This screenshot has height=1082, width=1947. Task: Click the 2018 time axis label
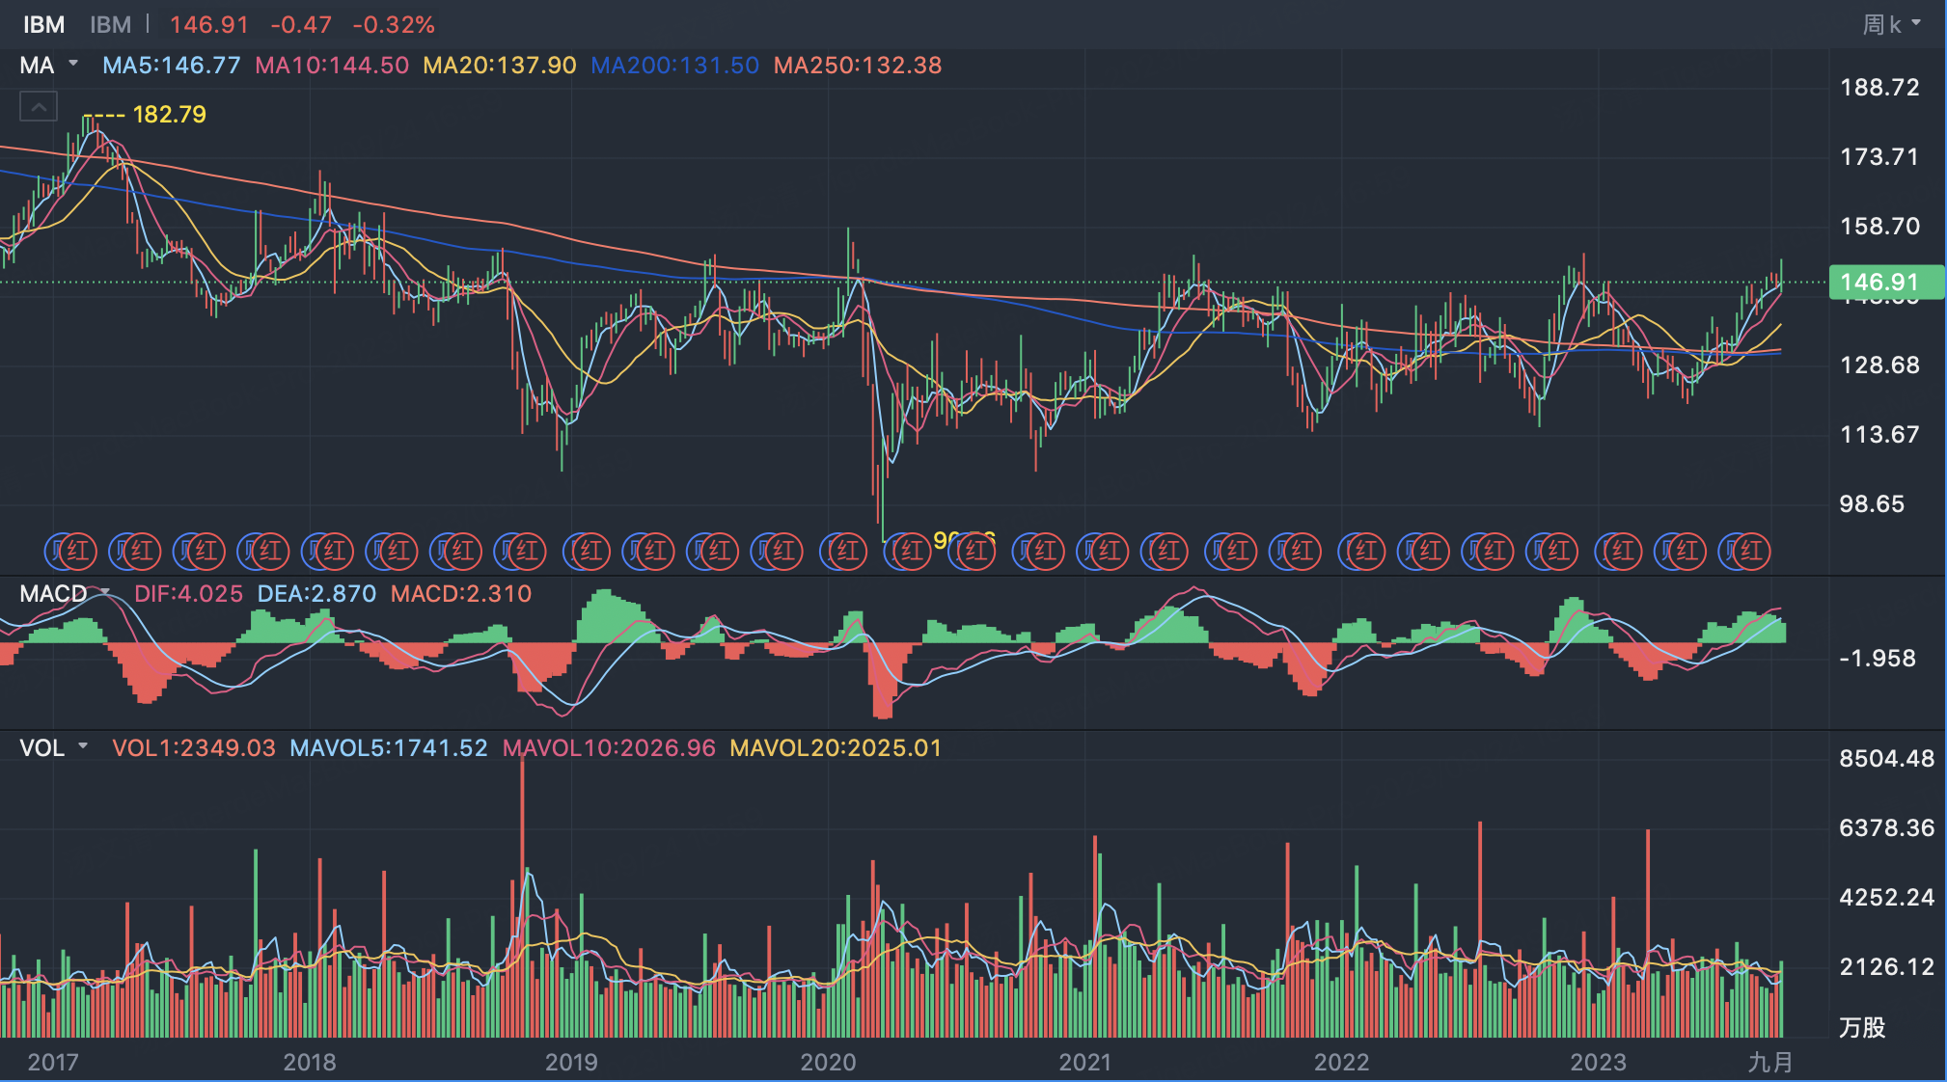pyautogui.click(x=310, y=1063)
